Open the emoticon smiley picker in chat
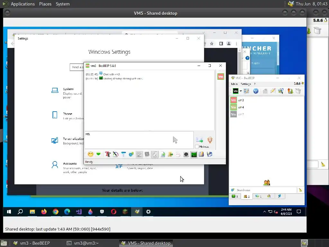 (90, 154)
